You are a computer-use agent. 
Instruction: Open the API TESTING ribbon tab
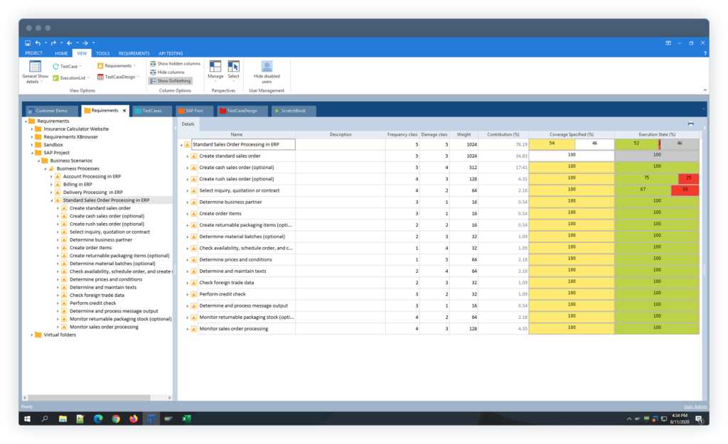(x=171, y=53)
